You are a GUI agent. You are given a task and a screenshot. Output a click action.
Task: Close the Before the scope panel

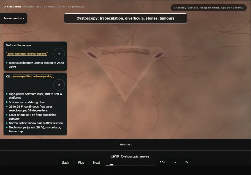59,54
